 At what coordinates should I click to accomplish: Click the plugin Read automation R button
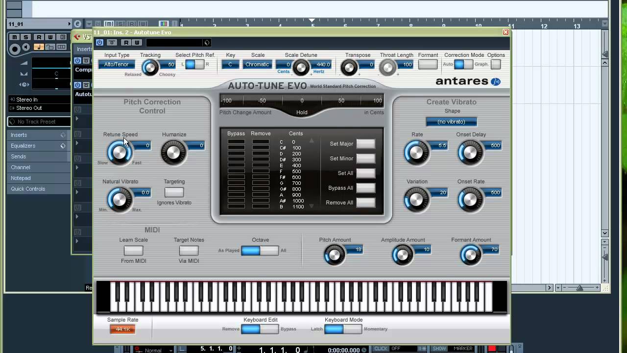(x=126, y=43)
